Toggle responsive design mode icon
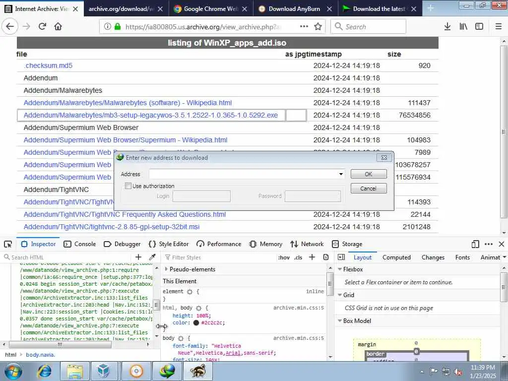The width and height of the screenshot is (508, 381). point(475,244)
